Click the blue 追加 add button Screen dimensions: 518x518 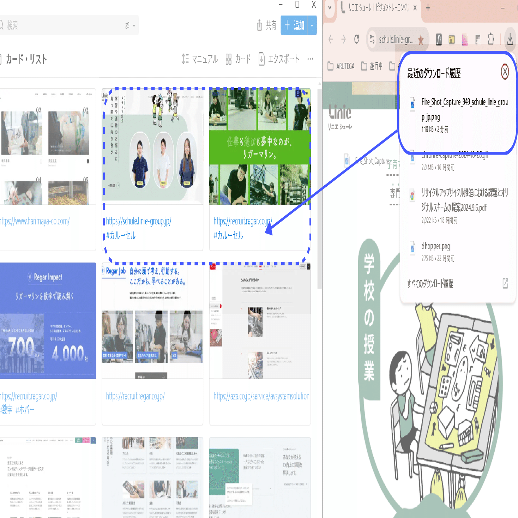294,25
